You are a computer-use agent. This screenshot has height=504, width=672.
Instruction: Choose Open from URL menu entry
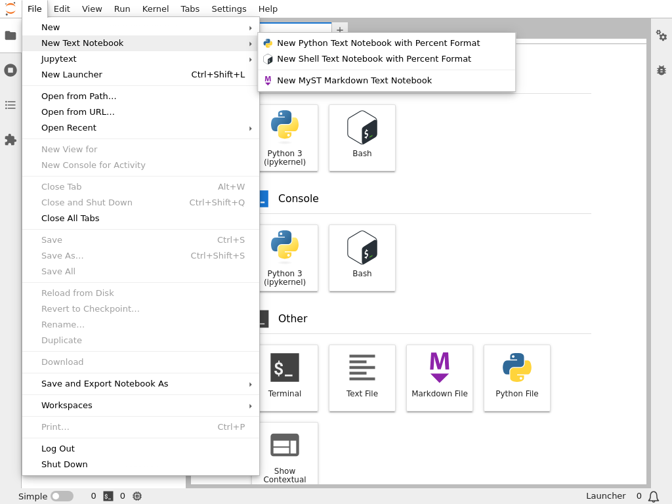(x=140, y=112)
